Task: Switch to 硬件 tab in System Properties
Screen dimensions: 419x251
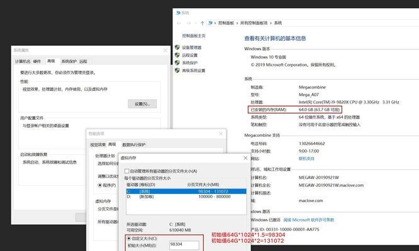Action: (37, 61)
